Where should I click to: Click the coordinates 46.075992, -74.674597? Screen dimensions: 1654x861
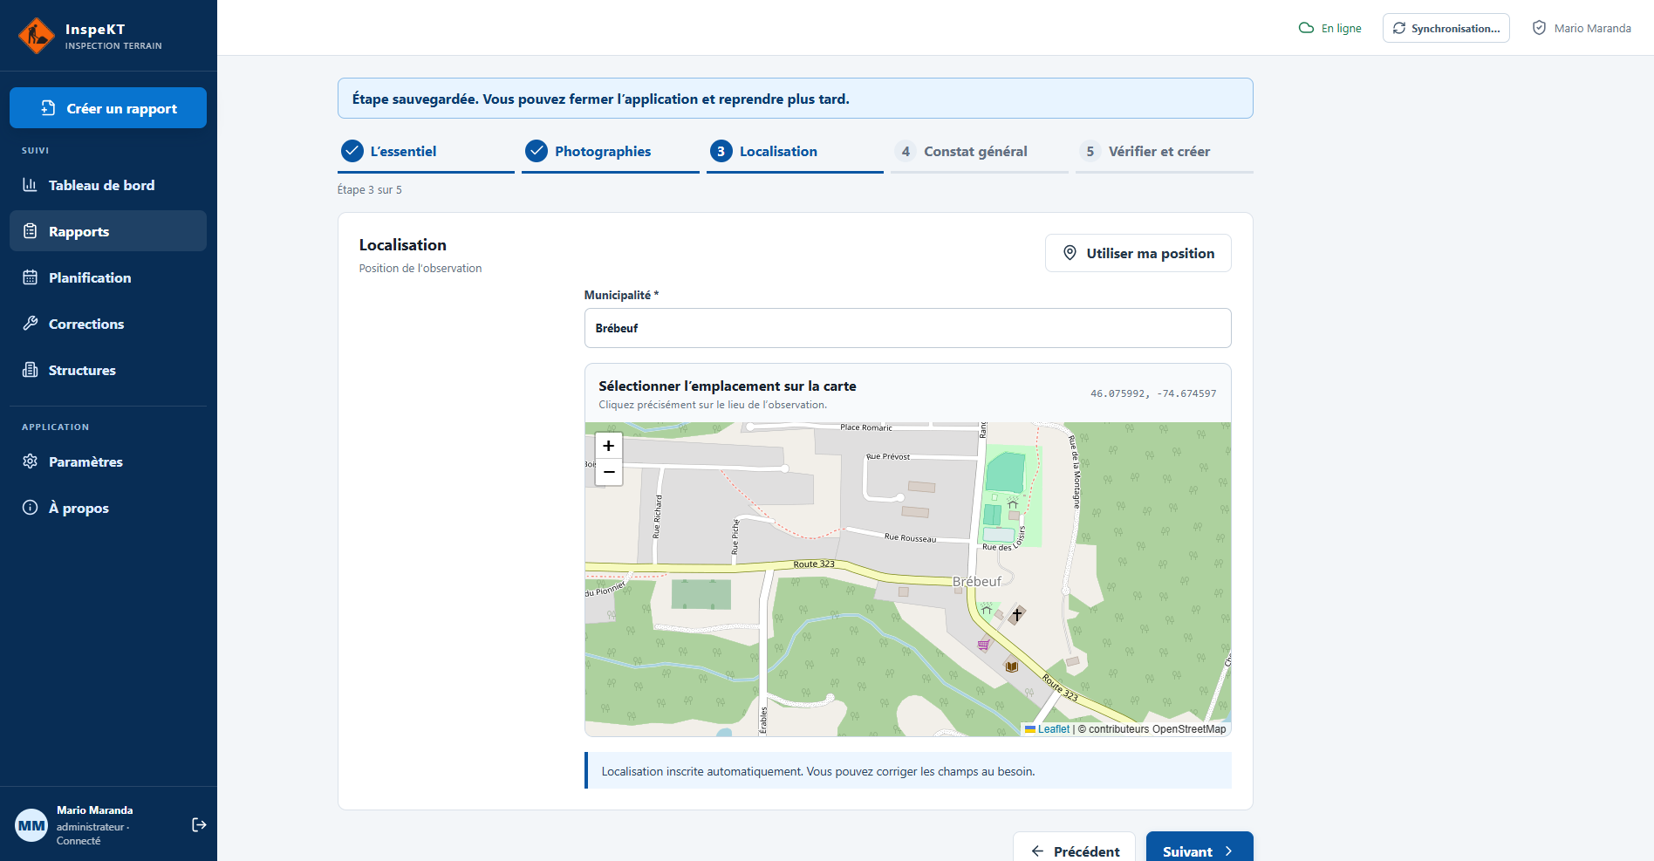[x=1153, y=393]
